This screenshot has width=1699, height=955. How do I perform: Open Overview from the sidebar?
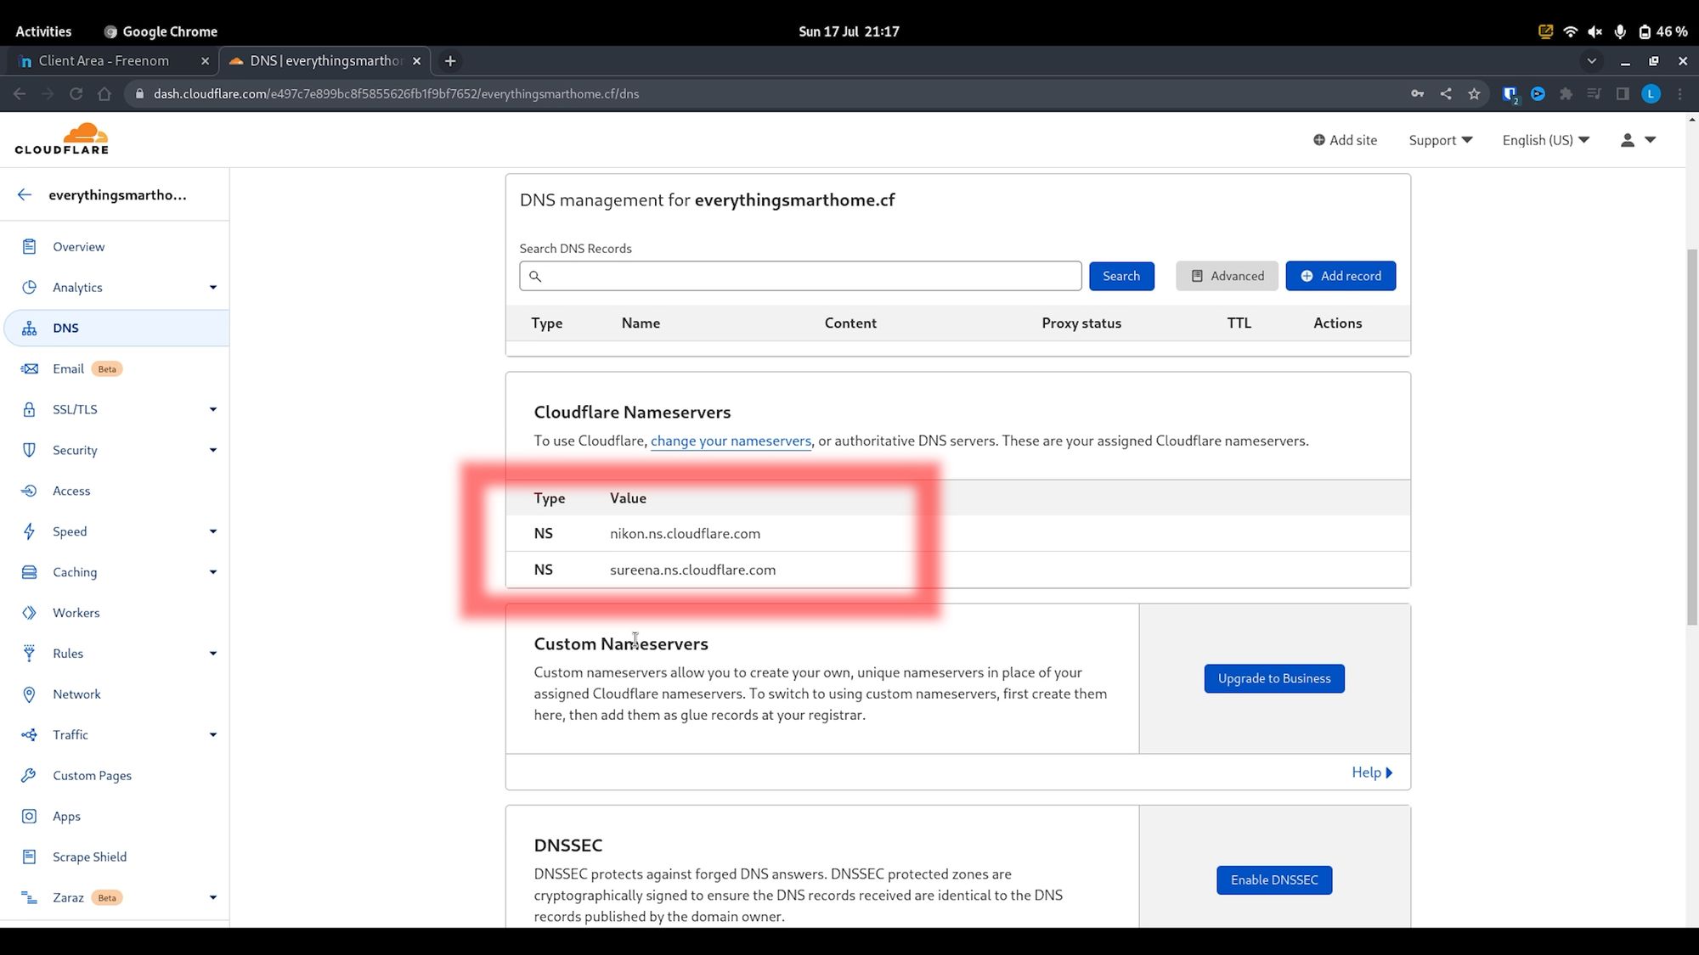pos(78,246)
